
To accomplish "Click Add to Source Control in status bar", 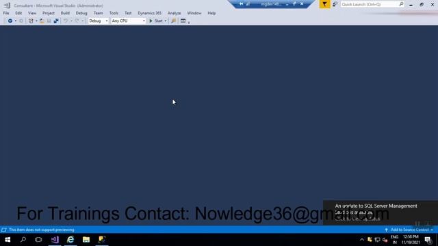I will 409,230.
